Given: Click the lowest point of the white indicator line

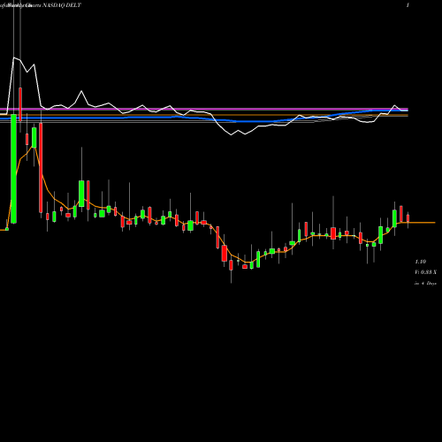Looking at the screenshot, I should click(231, 135).
